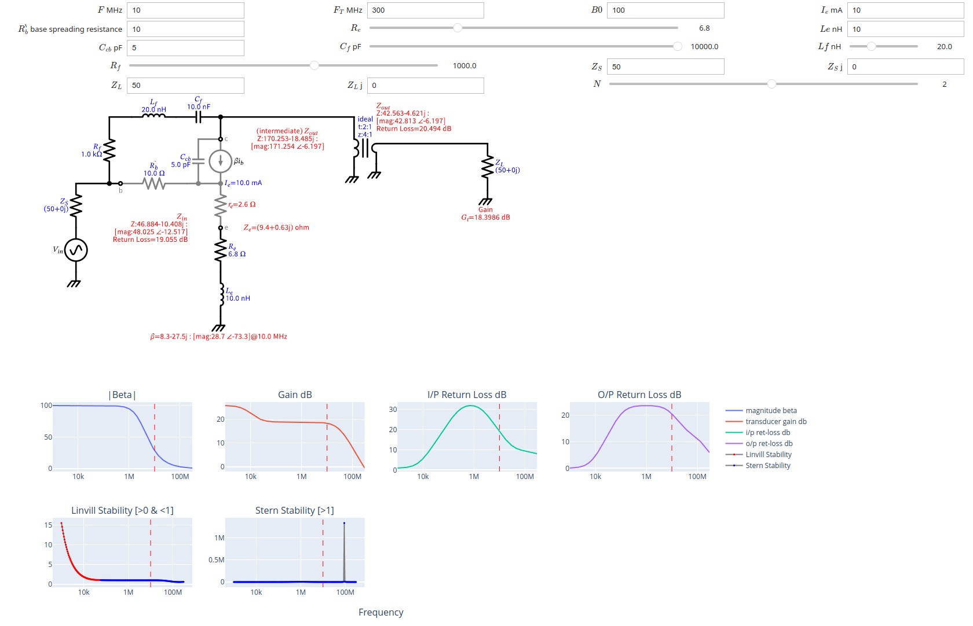Image resolution: width=973 pixels, height=626 pixels.
Task: Click the ideal transformer symbol
Action: click(x=365, y=148)
